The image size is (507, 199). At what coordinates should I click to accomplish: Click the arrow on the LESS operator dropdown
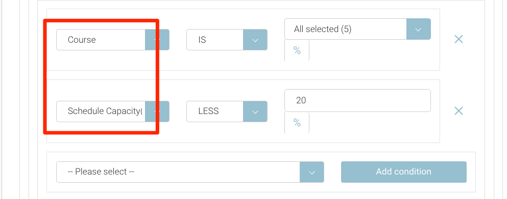(255, 111)
